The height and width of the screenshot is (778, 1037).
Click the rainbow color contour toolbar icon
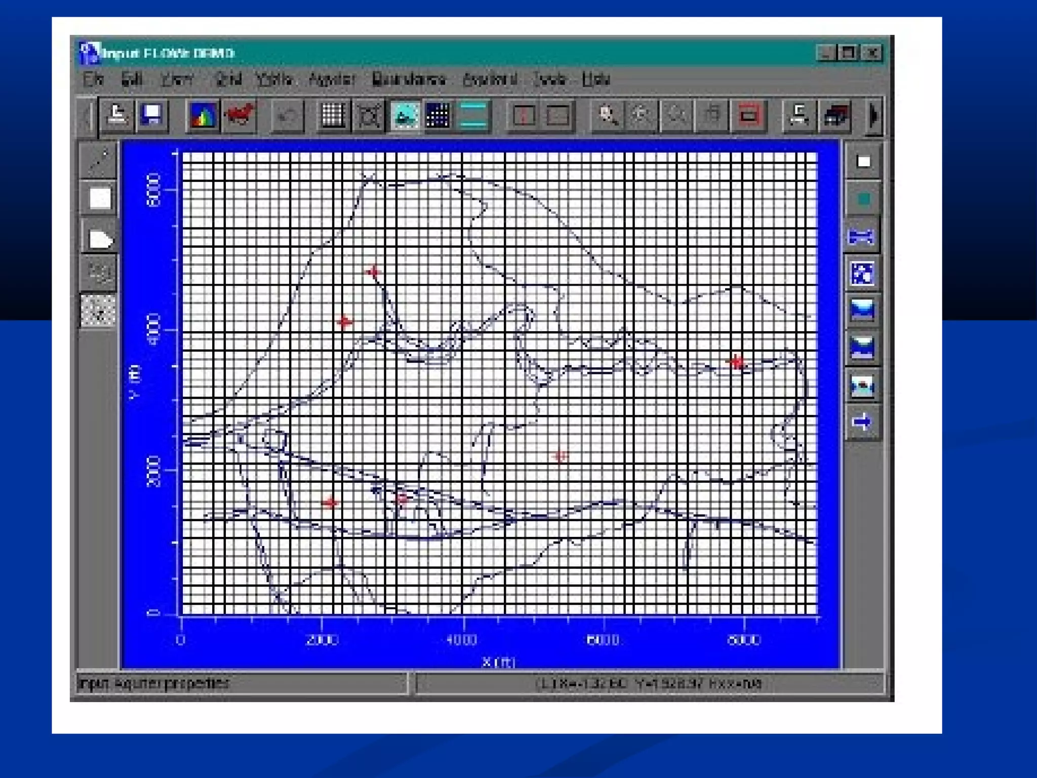tap(203, 115)
